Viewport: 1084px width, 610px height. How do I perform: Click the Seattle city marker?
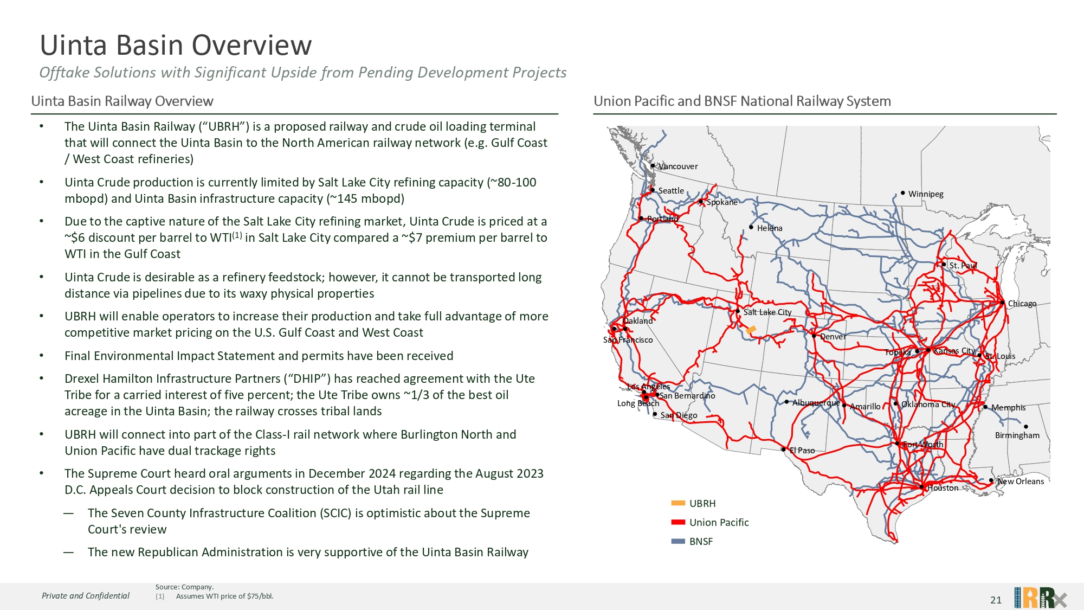pos(653,190)
